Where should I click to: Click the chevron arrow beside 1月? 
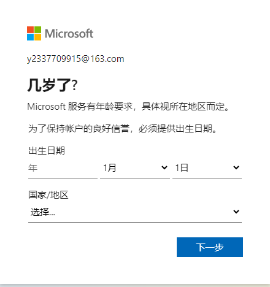click(164, 168)
